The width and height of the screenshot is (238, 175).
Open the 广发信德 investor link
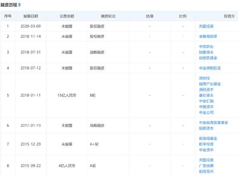click(x=206, y=166)
